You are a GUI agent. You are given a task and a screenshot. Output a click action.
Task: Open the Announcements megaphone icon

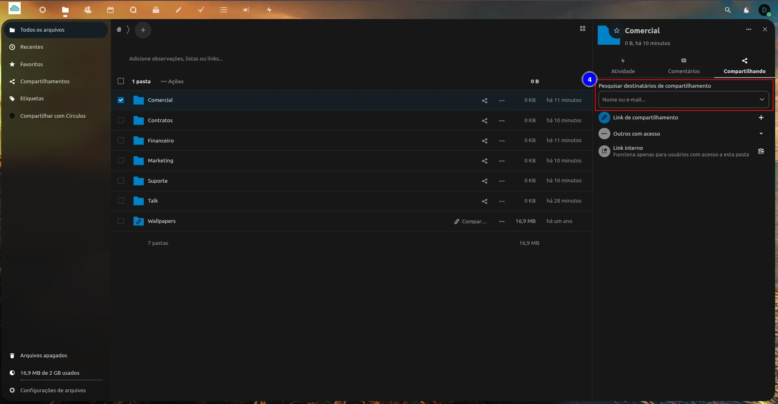pyautogui.click(x=246, y=10)
